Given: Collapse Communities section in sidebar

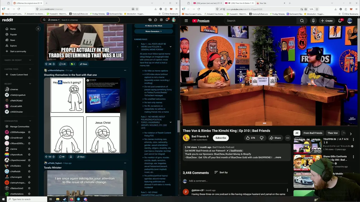Looking at the screenshot, I should 30,121.
